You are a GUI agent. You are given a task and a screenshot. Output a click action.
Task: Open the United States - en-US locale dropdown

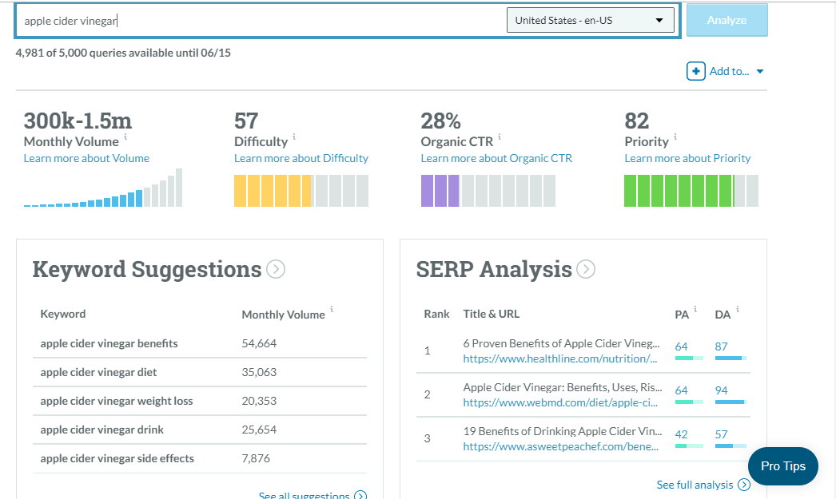coord(590,19)
